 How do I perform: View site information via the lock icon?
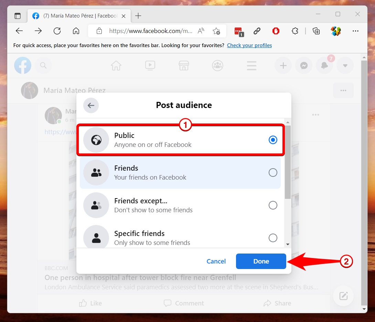pyautogui.click(x=99, y=31)
